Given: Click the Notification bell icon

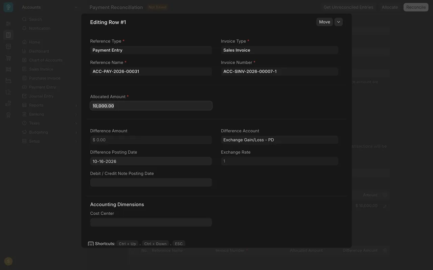Looking at the screenshot, I should click(x=24, y=28).
